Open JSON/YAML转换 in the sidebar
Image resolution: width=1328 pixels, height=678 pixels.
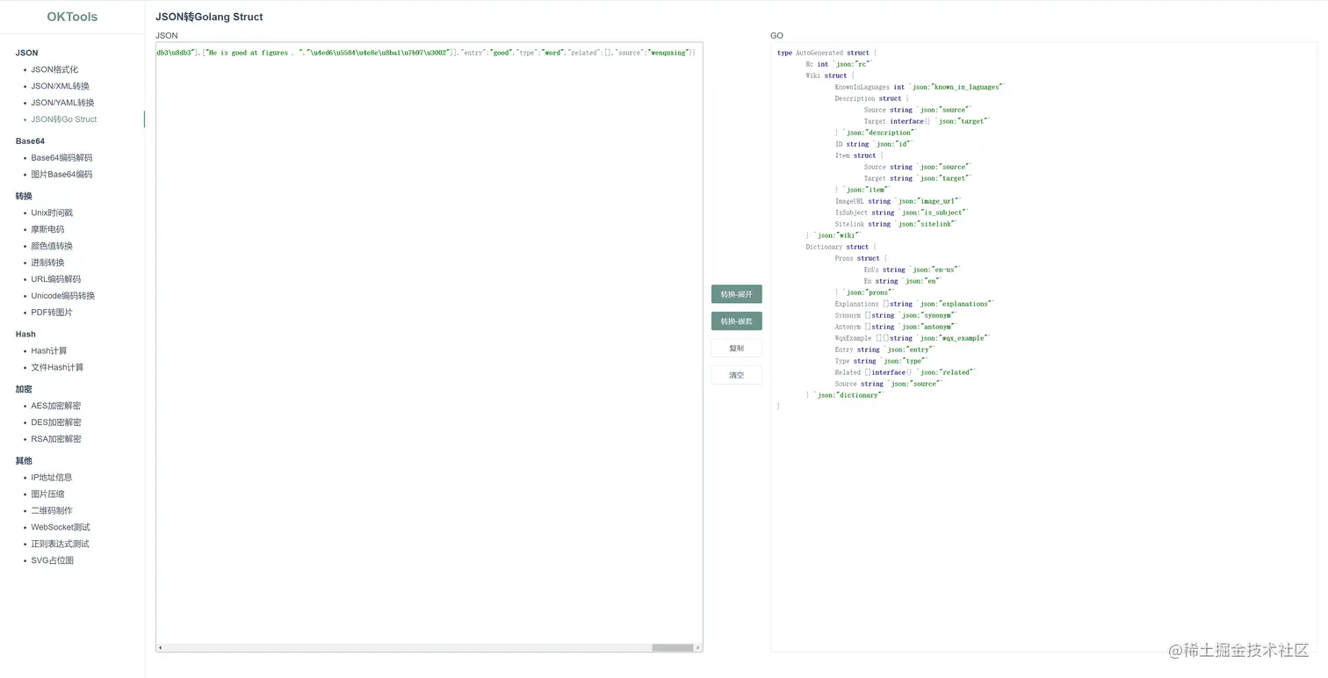coord(62,103)
